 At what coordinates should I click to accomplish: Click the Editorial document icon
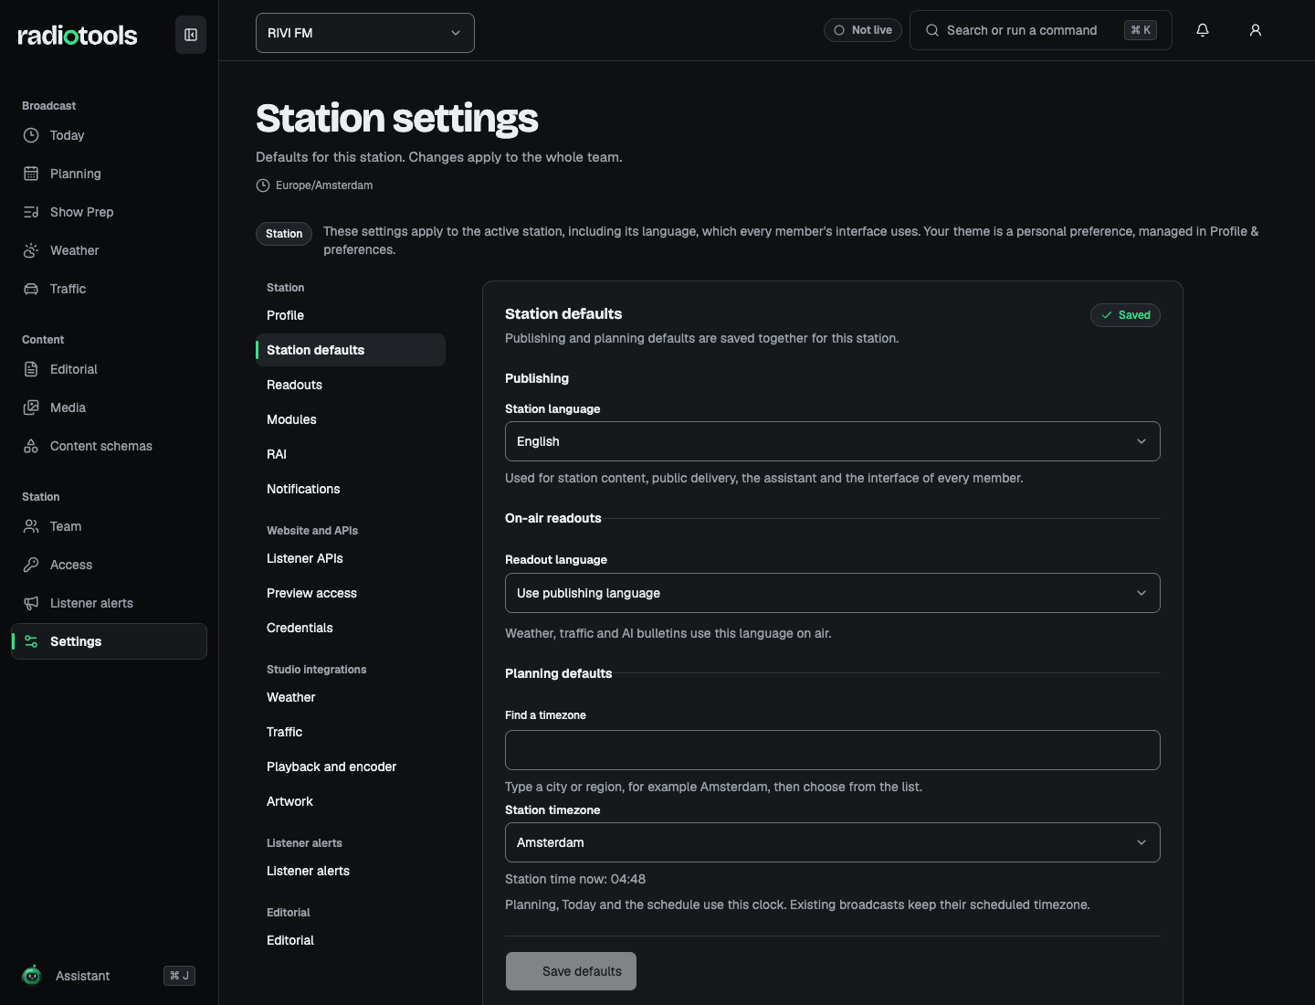click(31, 369)
